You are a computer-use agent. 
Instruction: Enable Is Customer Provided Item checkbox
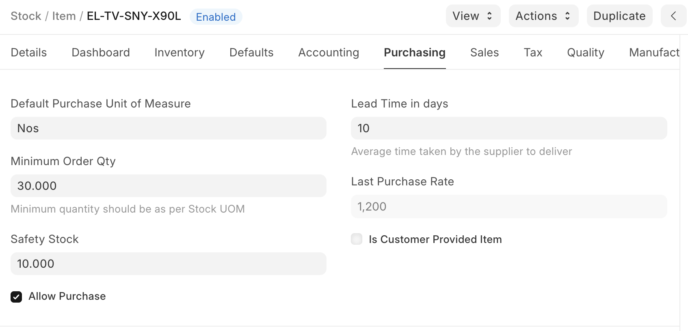[x=357, y=239]
